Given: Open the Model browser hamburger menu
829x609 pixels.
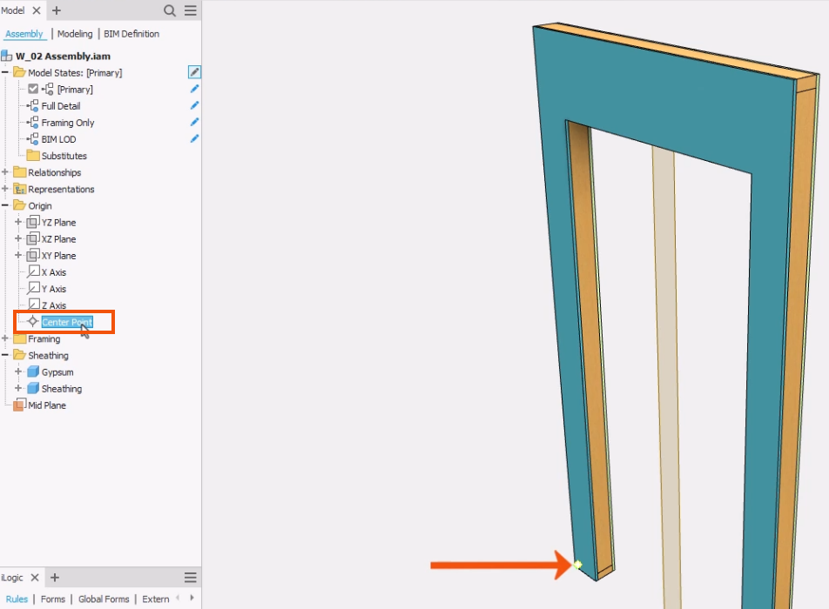Looking at the screenshot, I should click(190, 10).
